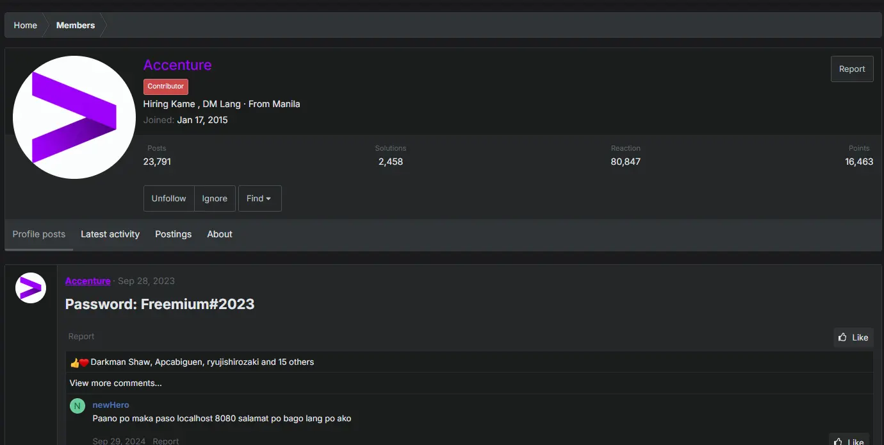
Task: Unfollow the Accenture member
Action: pyautogui.click(x=168, y=199)
